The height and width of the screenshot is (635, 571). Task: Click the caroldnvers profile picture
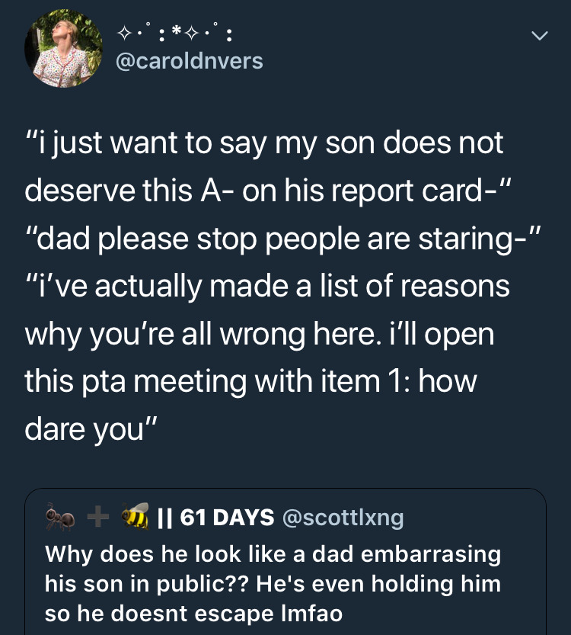point(64,50)
